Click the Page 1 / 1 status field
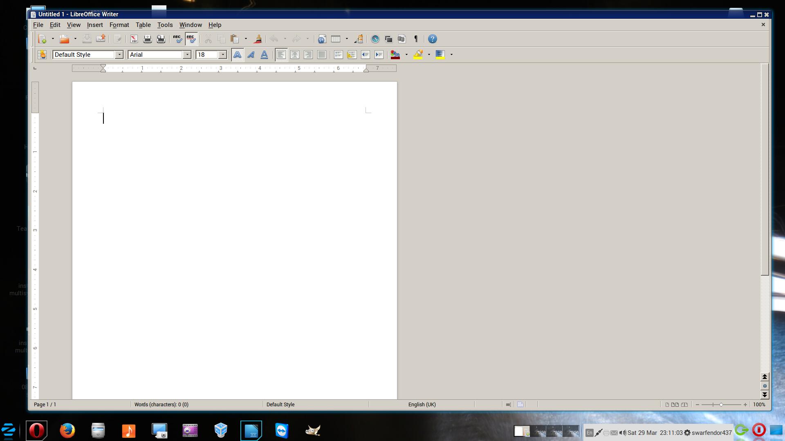This screenshot has height=441, width=785. pyautogui.click(x=45, y=404)
